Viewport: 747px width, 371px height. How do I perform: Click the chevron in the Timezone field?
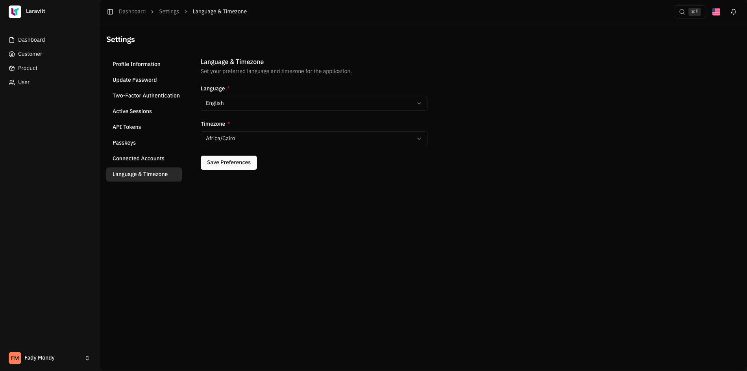[419, 139]
